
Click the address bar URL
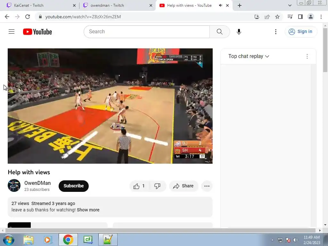[x=83, y=17]
